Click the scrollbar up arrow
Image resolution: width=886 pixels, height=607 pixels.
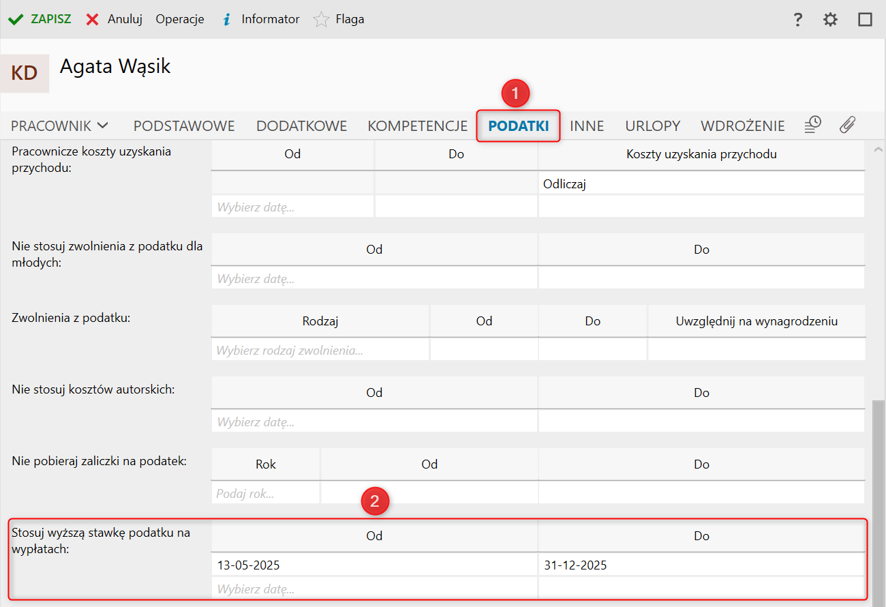[x=879, y=149]
